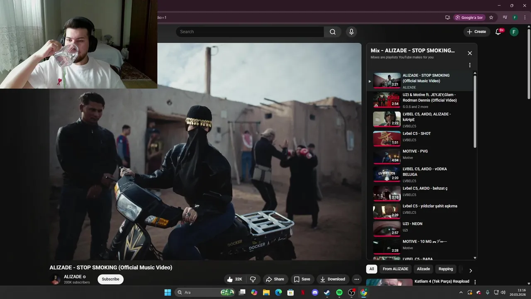
Task: Open YouTube notifications bell
Action: click(499, 32)
